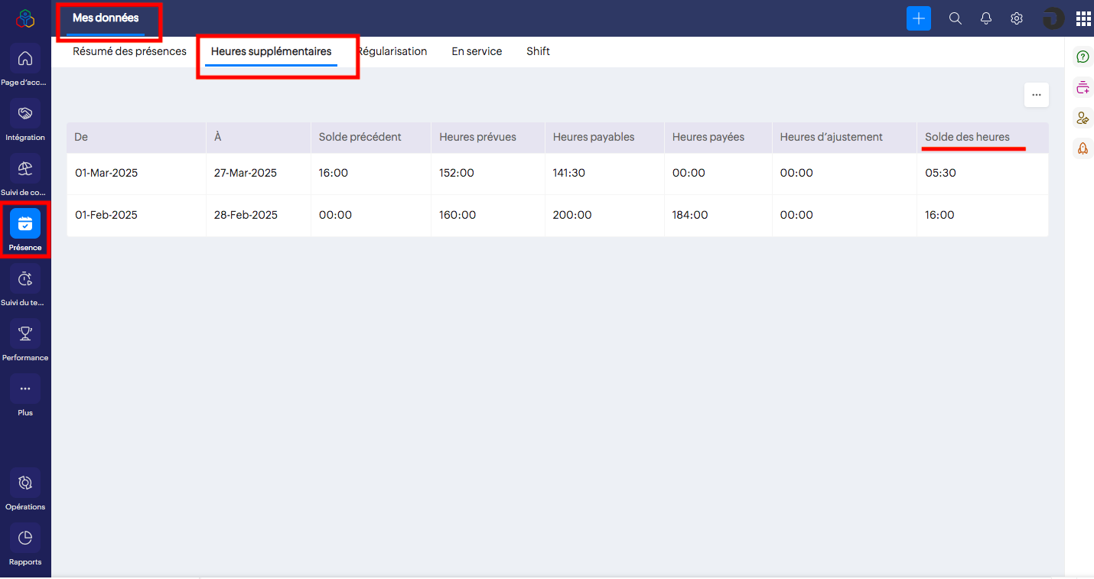The image size is (1094, 579).
Task: Open the settings gear icon
Action: click(x=1017, y=18)
